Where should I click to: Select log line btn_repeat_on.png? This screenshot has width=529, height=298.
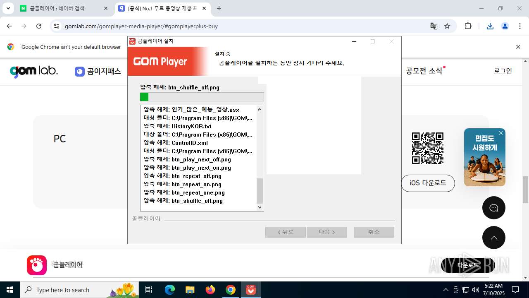[183, 184]
